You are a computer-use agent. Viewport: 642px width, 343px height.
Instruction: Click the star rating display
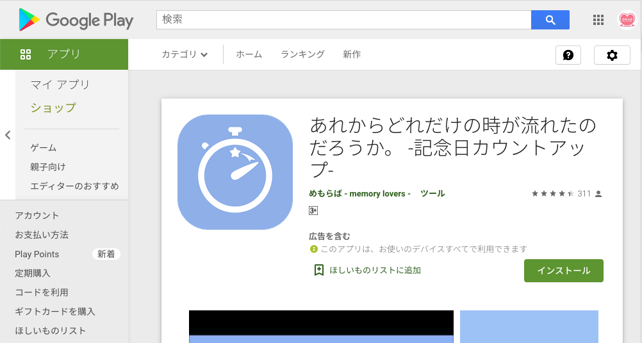click(553, 193)
